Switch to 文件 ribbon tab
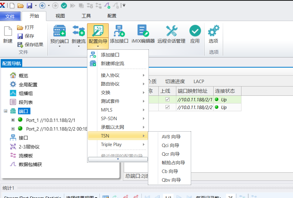 [10, 16]
